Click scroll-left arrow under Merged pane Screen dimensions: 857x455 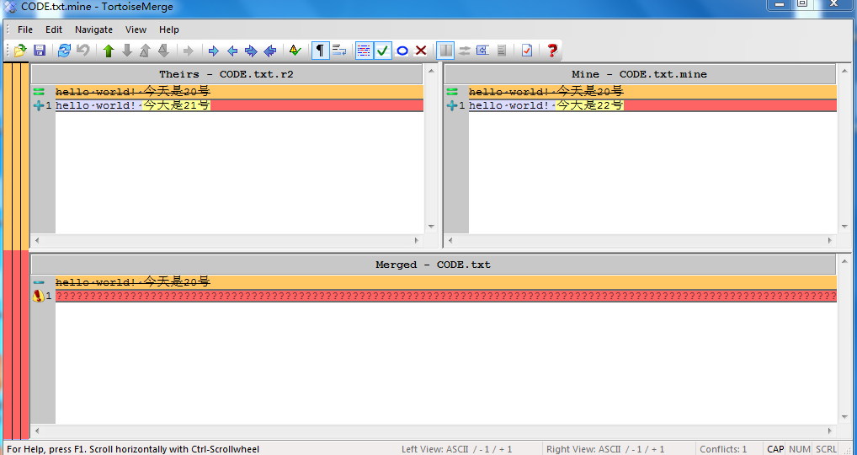(x=37, y=431)
